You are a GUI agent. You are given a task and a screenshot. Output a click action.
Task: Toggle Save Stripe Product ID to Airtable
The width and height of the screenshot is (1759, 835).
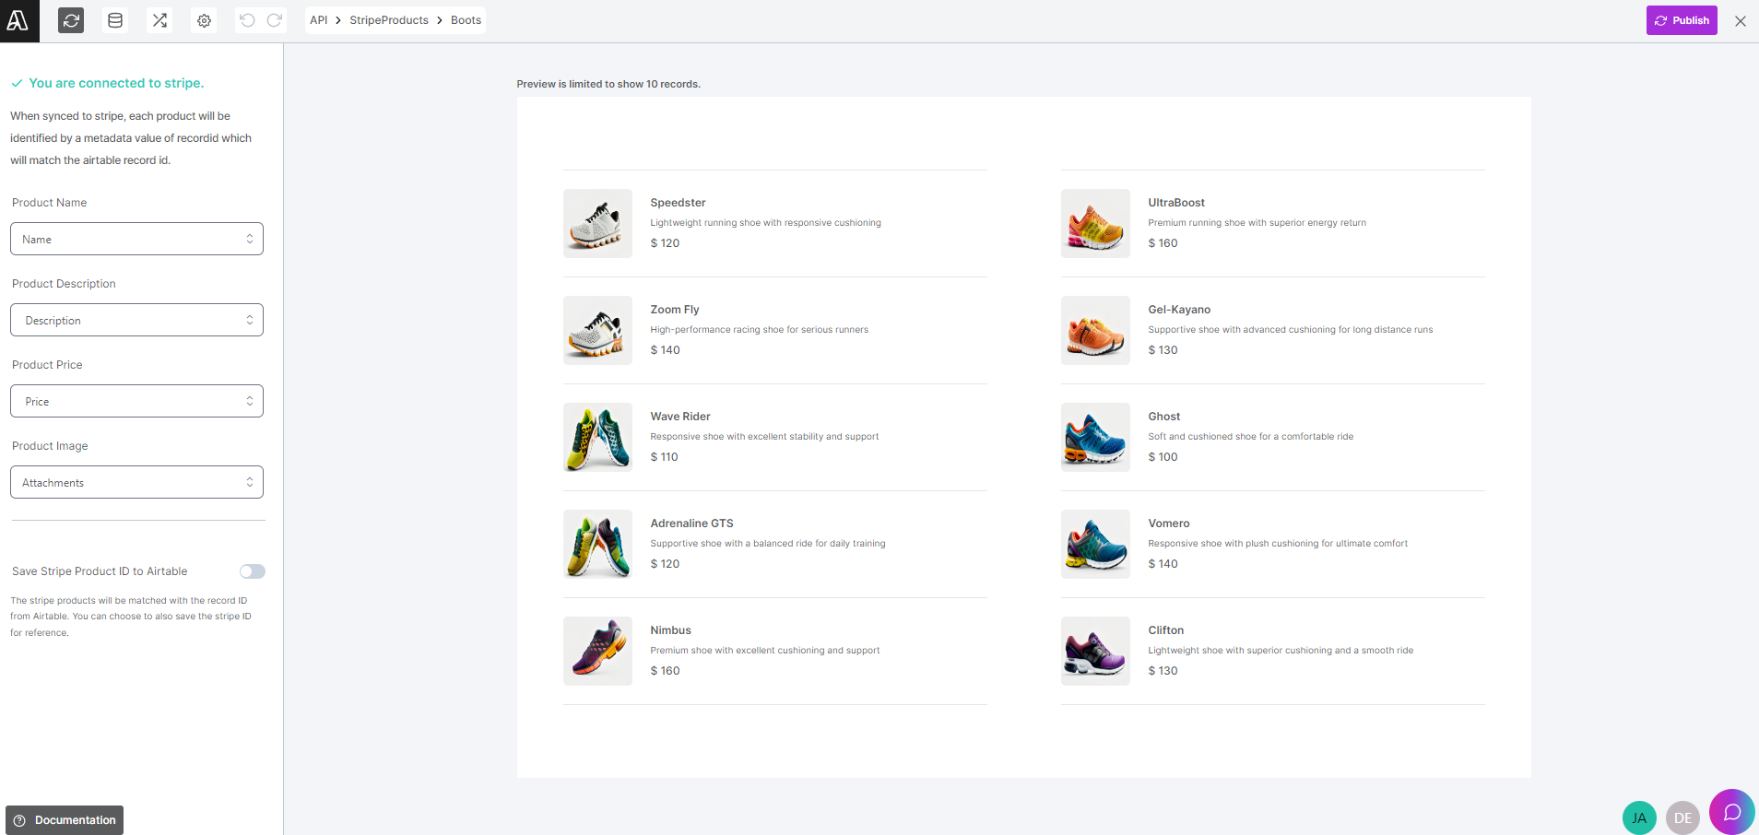(x=253, y=571)
